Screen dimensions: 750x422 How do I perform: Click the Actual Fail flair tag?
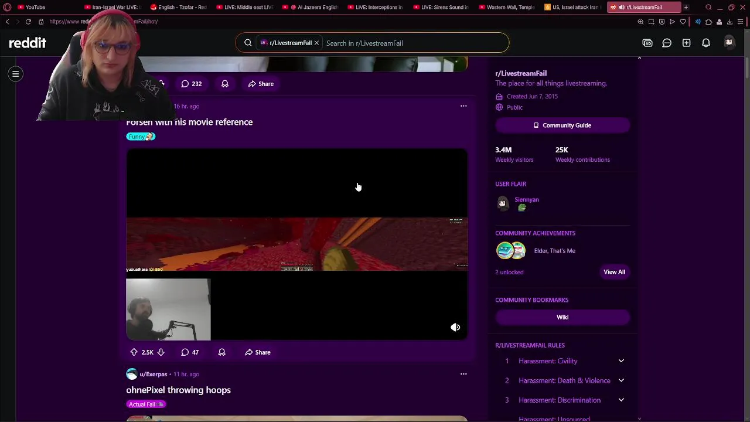point(146,404)
